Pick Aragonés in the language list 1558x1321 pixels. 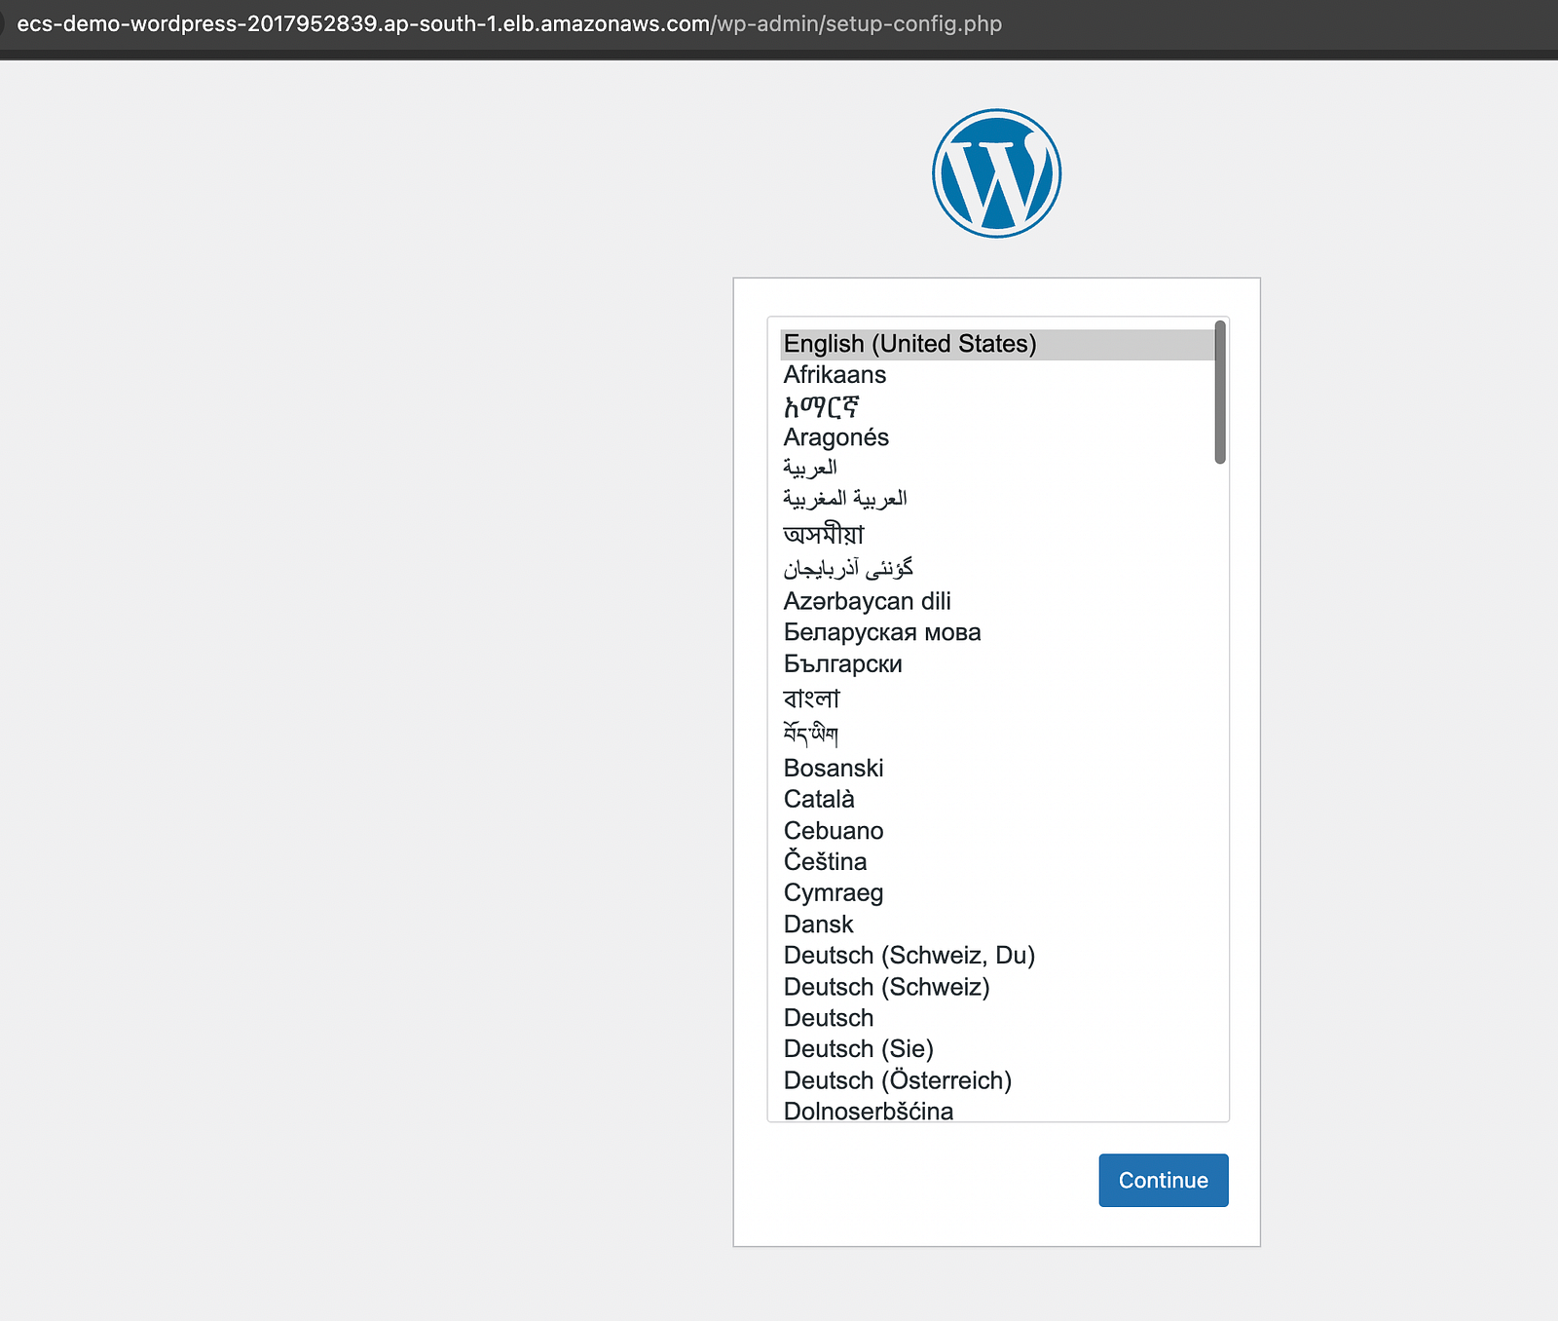997,437
